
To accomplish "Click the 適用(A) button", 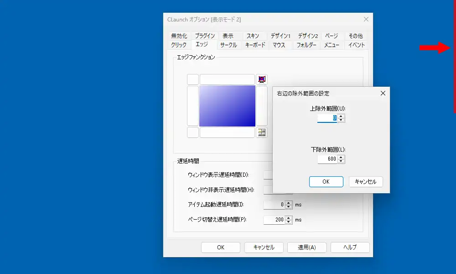I will (x=307, y=248).
